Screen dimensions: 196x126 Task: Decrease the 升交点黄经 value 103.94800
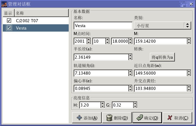click(x=189, y=90)
